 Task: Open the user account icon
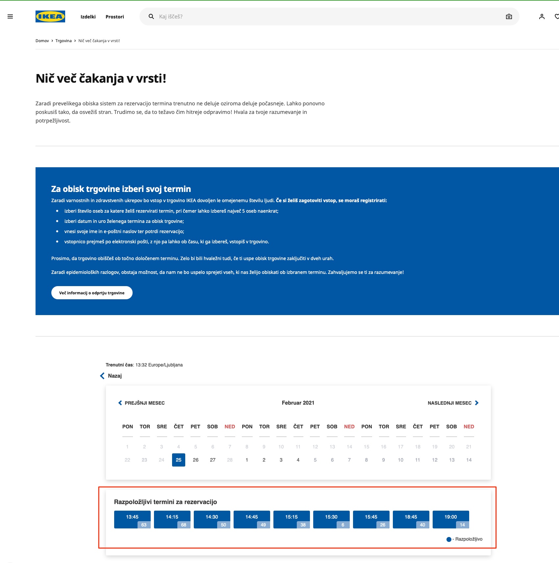pos(542,16)
